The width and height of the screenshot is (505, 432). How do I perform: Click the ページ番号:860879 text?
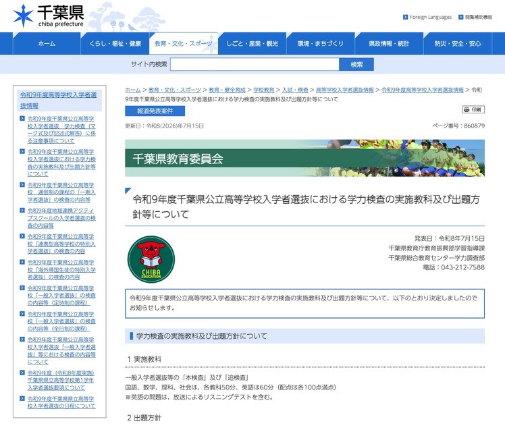[458, 126]
